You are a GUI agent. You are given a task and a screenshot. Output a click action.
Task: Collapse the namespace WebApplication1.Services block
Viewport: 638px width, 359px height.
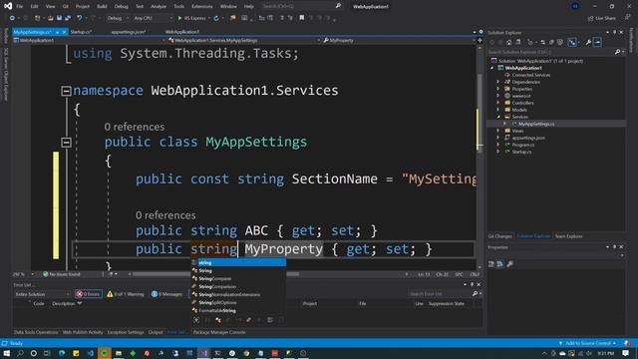(x=66, y=91)
